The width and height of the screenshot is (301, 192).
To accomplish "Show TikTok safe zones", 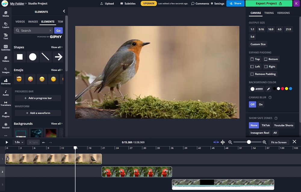I will pos(265,125).
